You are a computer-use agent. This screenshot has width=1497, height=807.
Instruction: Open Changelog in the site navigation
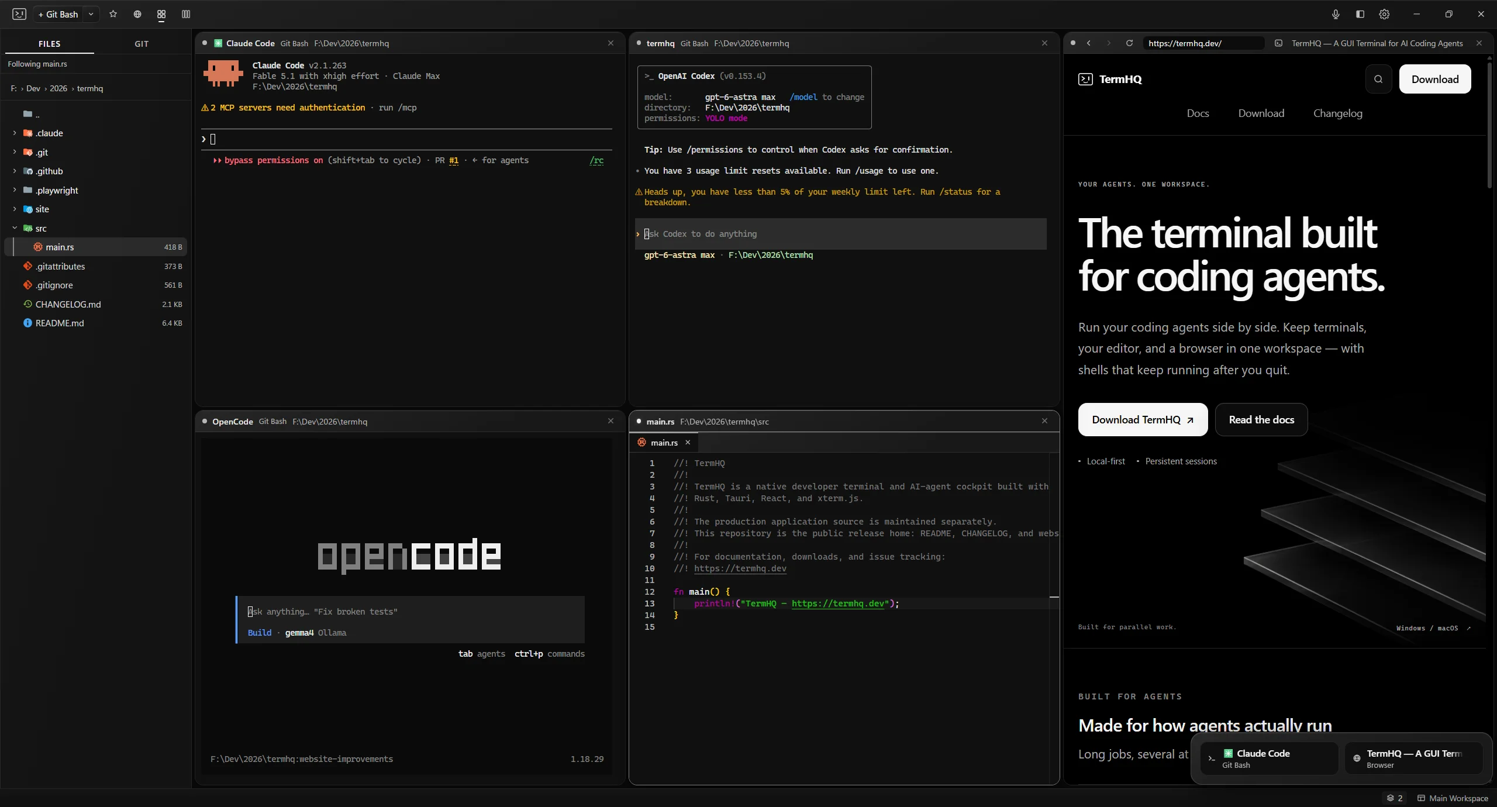point(1338,113)
